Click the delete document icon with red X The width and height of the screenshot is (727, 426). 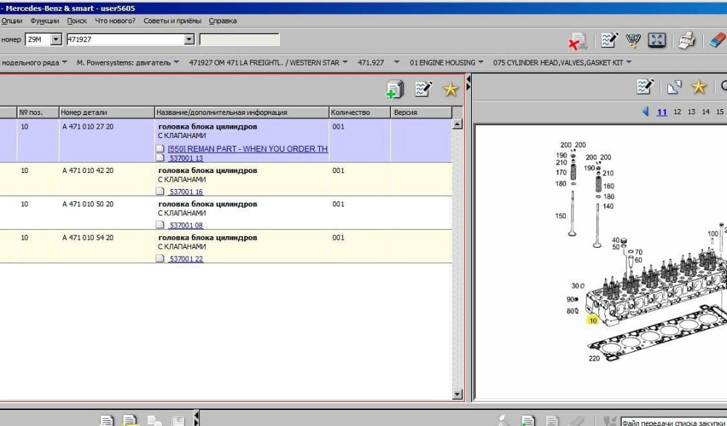point(577,41)
